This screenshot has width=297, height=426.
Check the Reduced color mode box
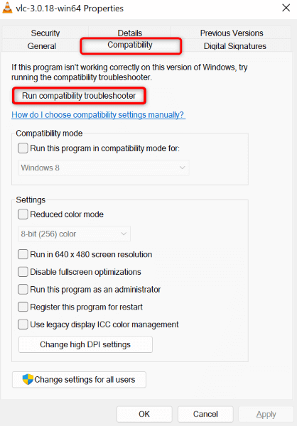pos(23,214)
